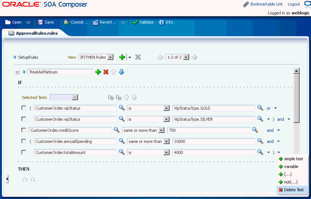This screenshot has width=311, height=199.
Task: Click the Logout link
Action: pos(294,4)
